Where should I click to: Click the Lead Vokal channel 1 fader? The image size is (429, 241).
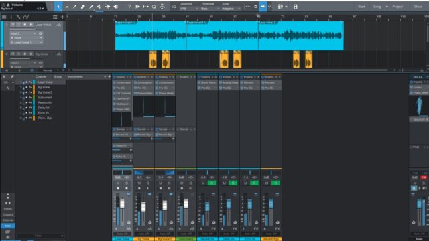tap(122, 204)
